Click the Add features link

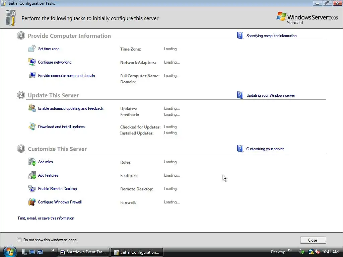click(x=48, y=175)
